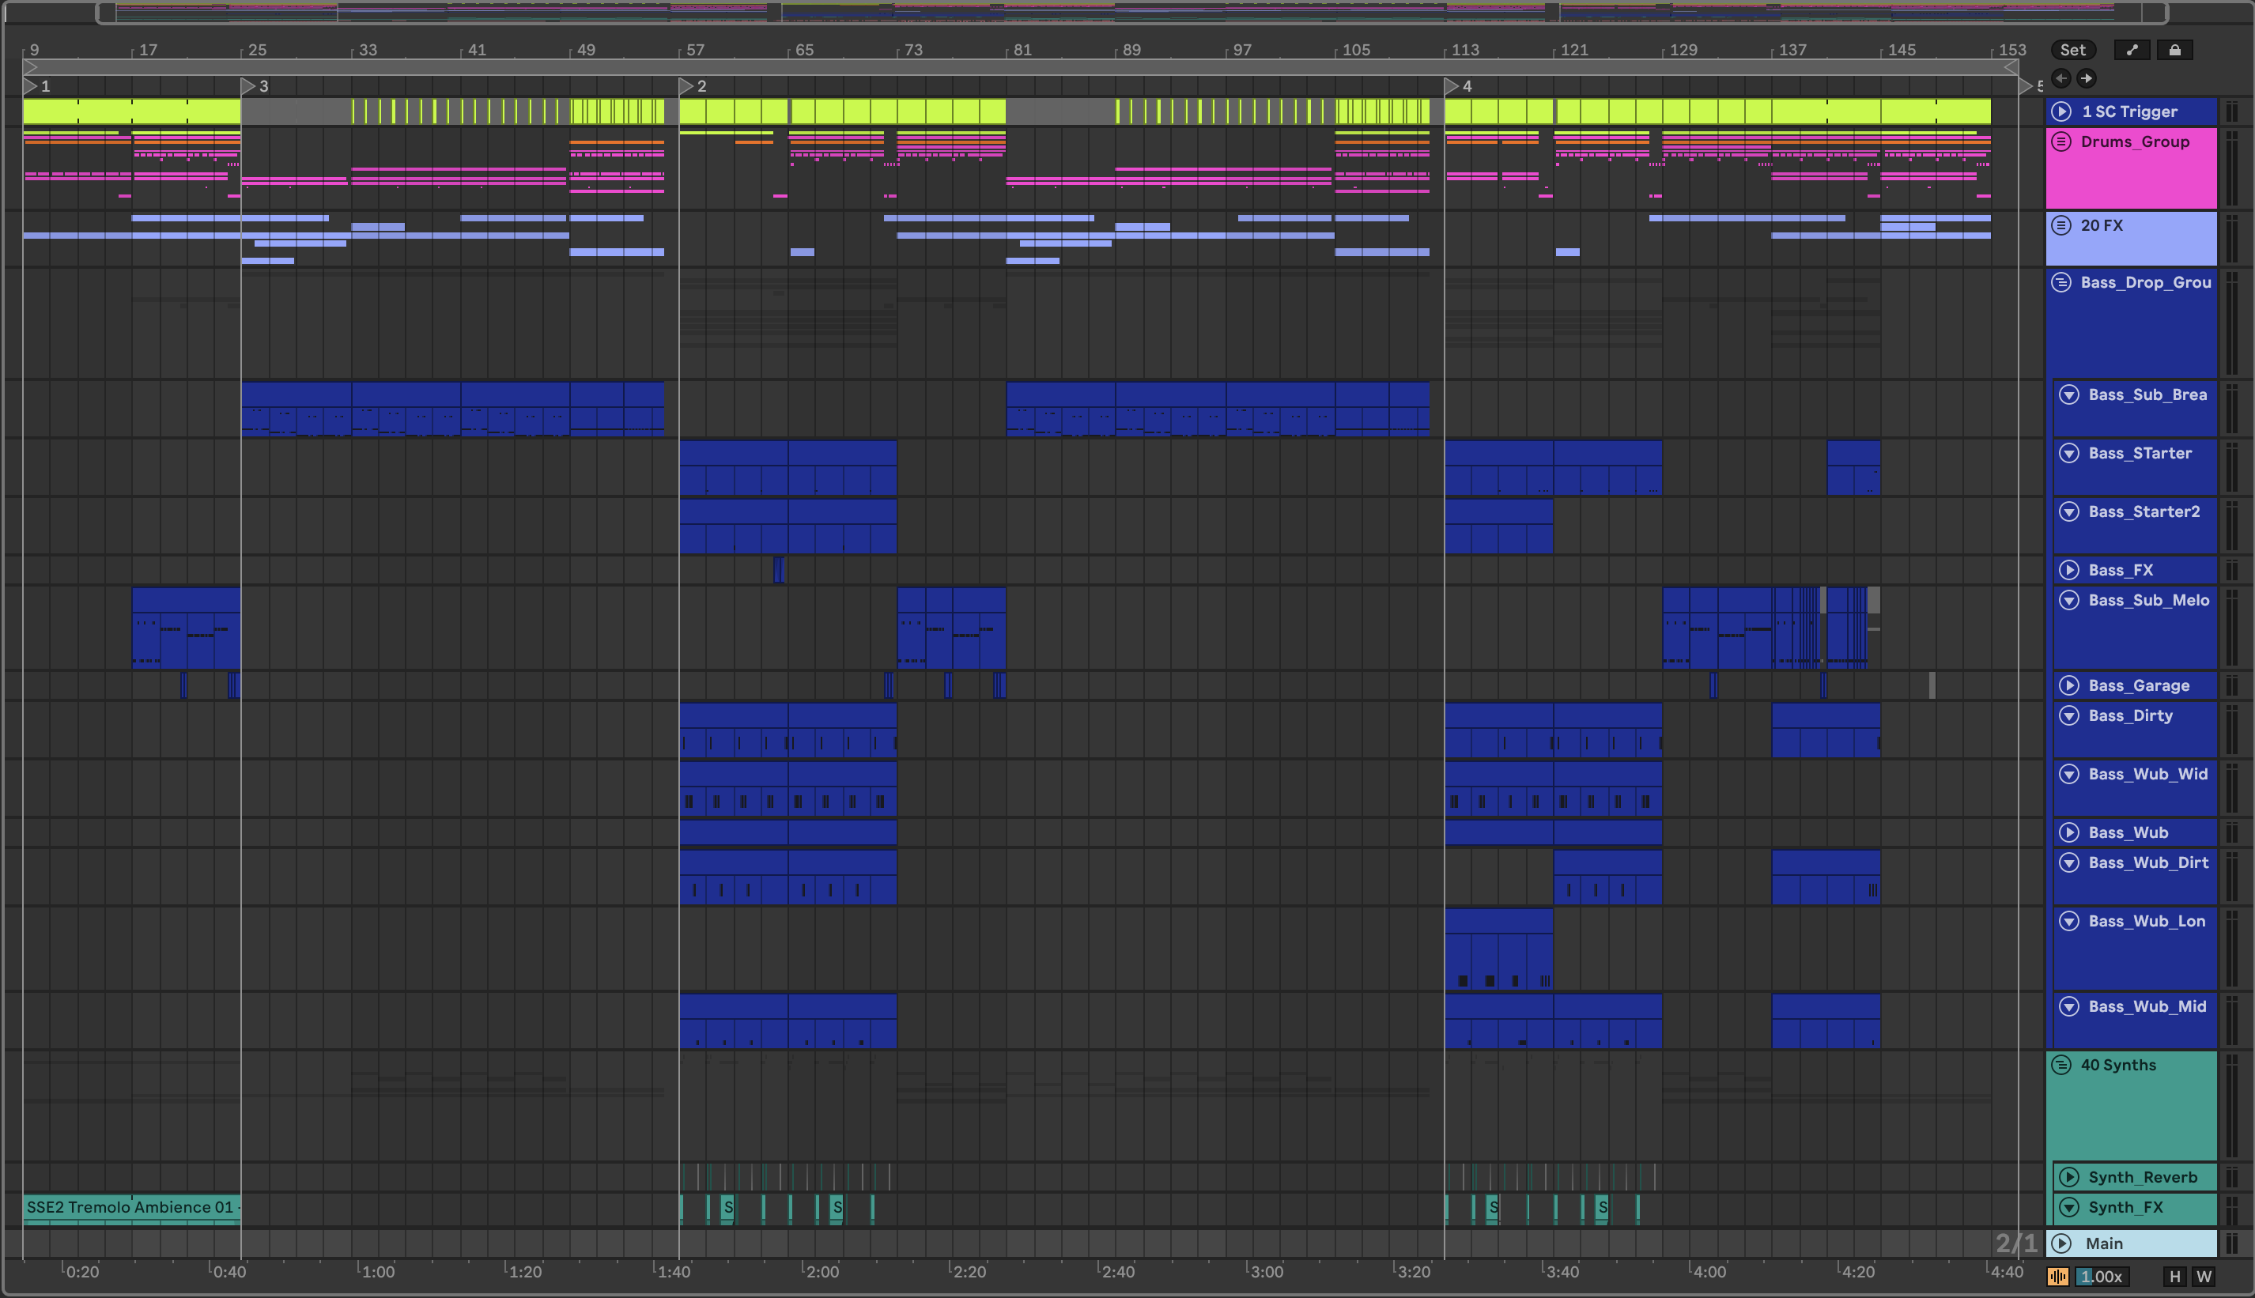Jump to previous locator arrow

pyautogui.click(x=2060, y=78)
